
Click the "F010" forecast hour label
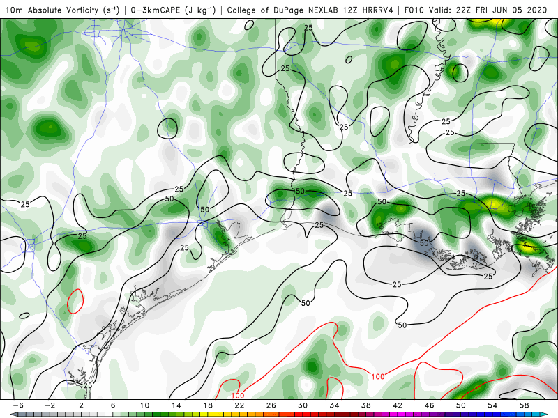(415, 10)
